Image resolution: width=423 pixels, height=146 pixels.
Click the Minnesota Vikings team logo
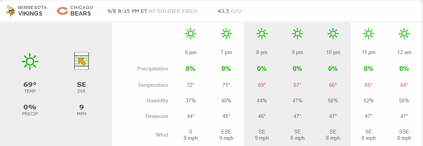11,11
